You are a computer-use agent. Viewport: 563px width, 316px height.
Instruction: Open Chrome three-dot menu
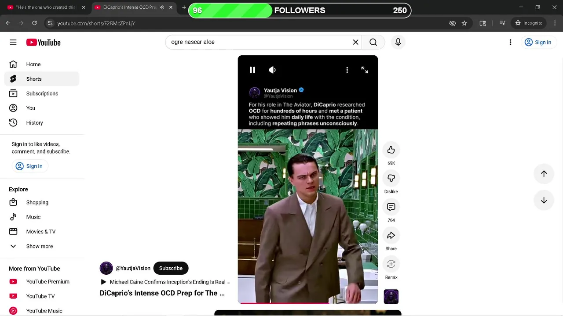pos(555,23)
